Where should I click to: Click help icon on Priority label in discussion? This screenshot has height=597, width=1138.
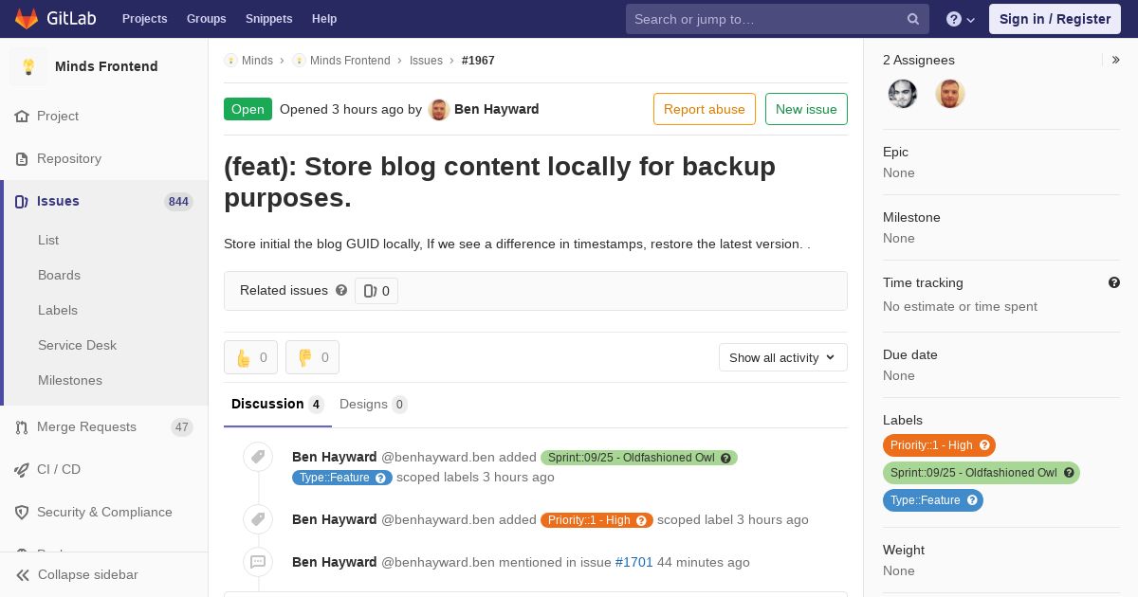click(x=642, y=520)
